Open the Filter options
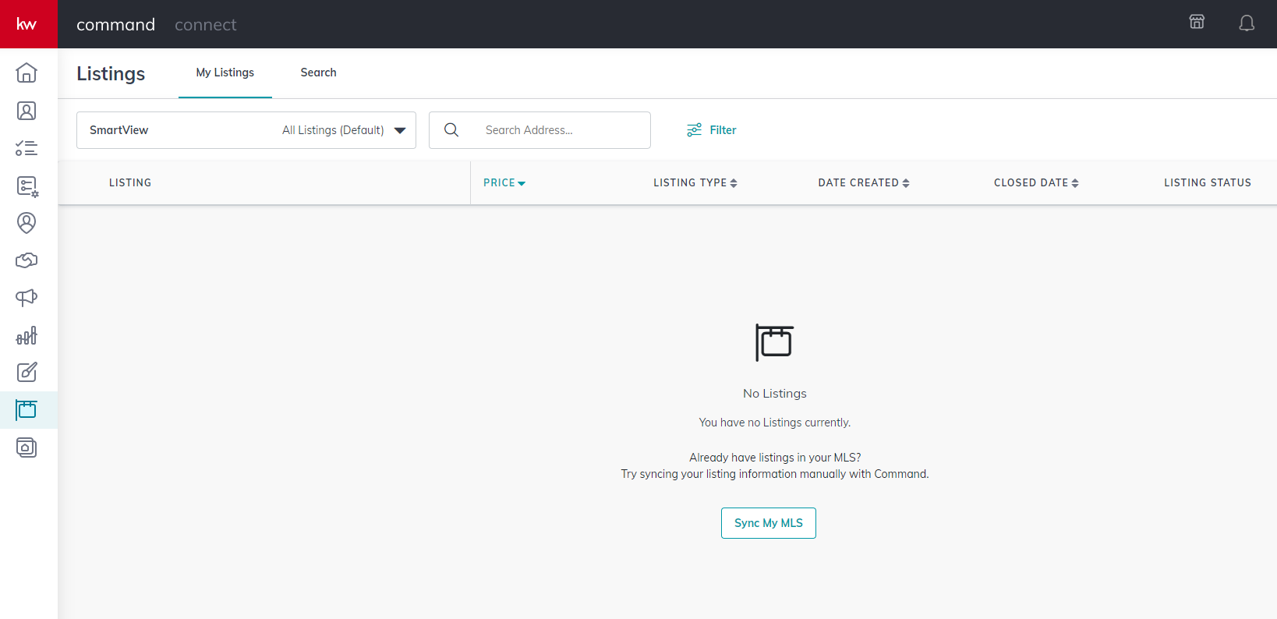Screen dimensions: 1277x619 pos(711,130)
